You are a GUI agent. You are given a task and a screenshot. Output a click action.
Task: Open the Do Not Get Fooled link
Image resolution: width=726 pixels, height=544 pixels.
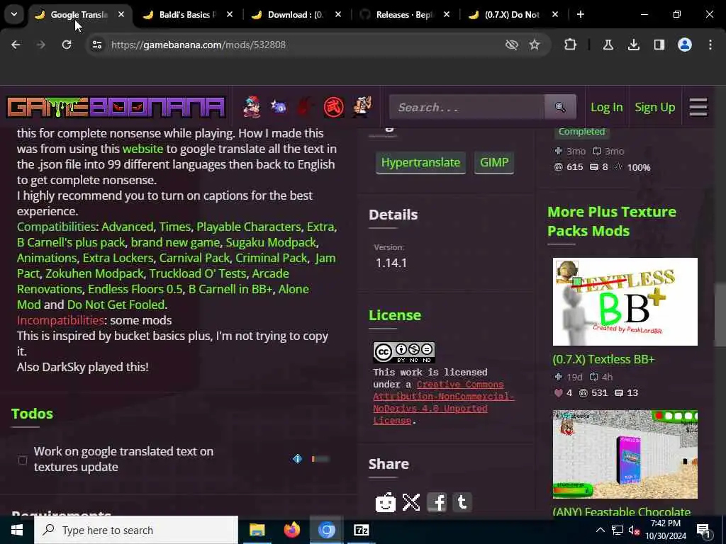pyautogui.click(x=116, y=305)
